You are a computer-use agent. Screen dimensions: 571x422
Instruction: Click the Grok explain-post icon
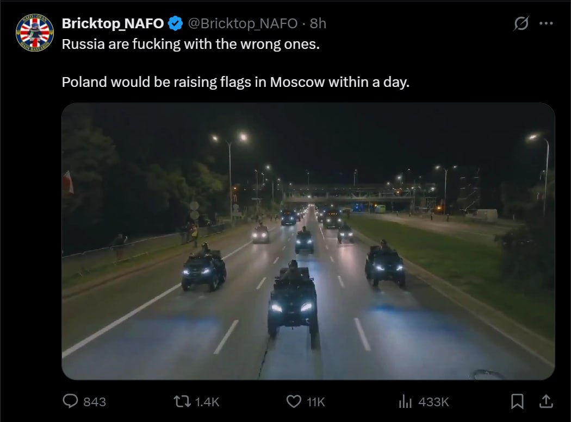pos(521,23)
